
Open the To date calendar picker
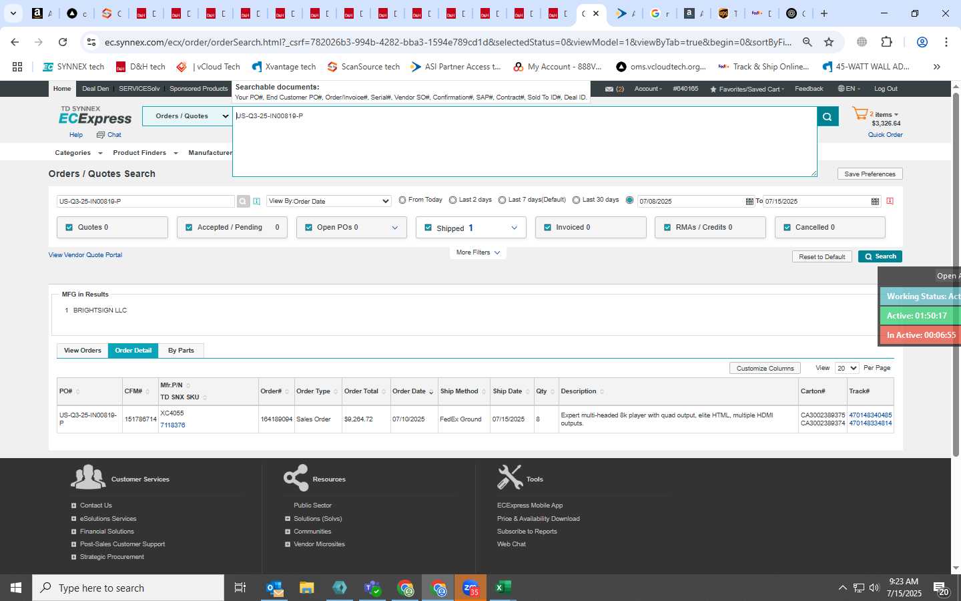(875, 201)
